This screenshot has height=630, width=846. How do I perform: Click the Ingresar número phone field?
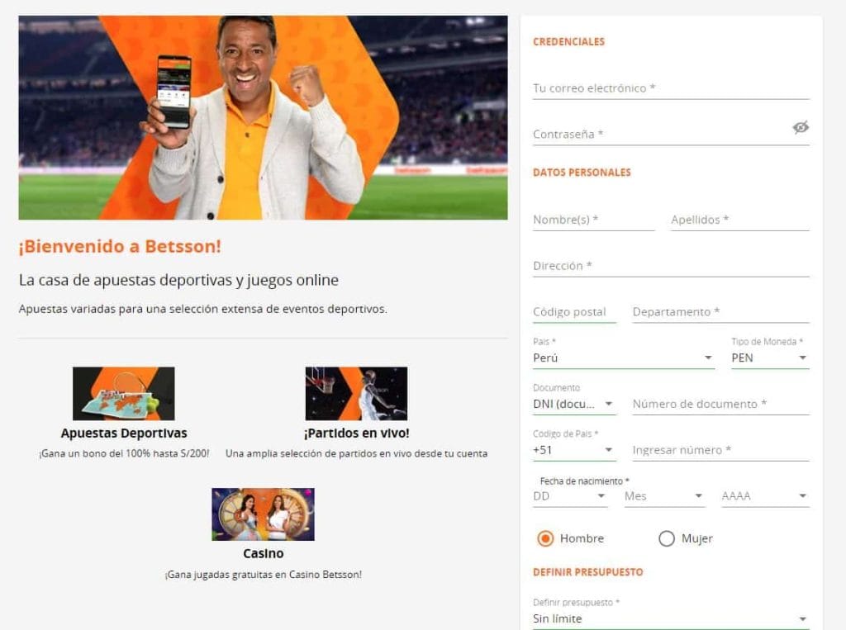720,450
